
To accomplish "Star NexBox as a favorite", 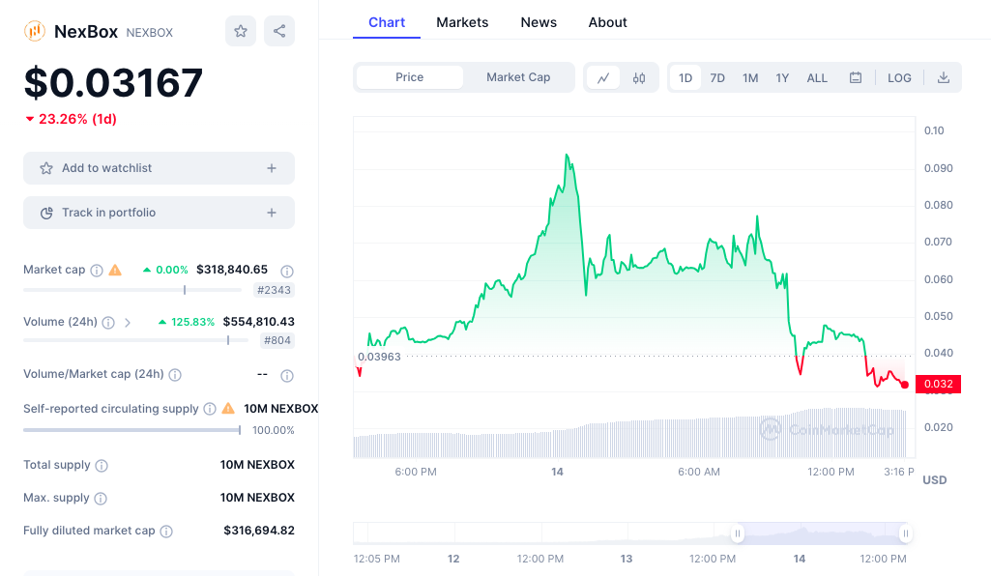I will tap(241, 31).
